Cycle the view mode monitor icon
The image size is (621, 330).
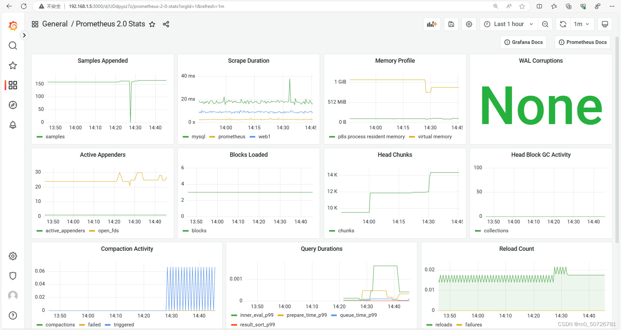click(x=605, y=24)
